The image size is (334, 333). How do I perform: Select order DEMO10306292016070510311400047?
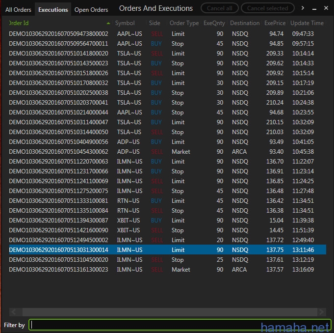pos(167,122)
